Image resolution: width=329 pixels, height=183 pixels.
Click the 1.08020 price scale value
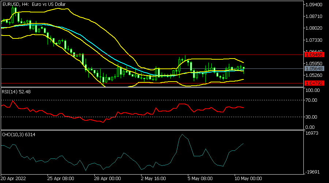coord(314,28)
